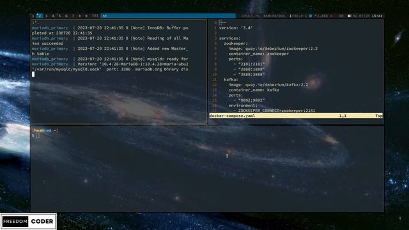Click the "9092:9092" port entry
The image size is (409, 230).
pos(249,100)
